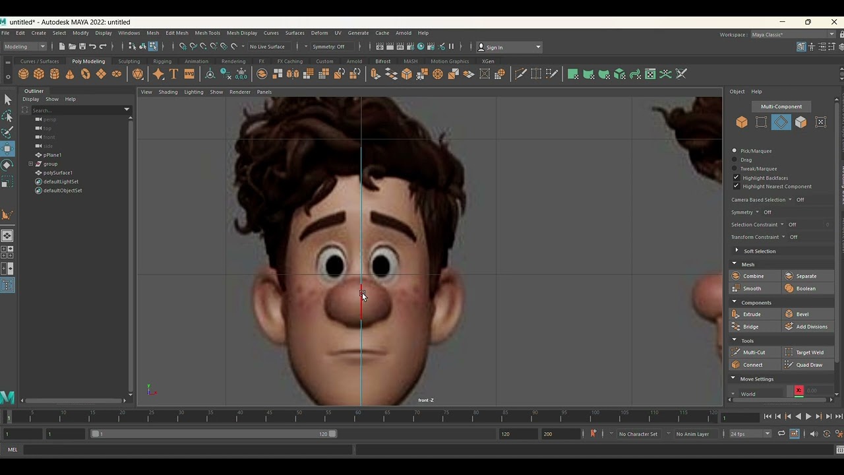The width and height of the screenshot is (844, 475).
Task: Click the Save Scene icon
Action: (82, 46)
